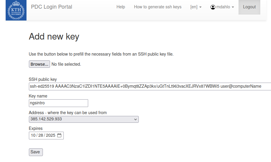Select the year 2025 in Expires date
This screenshot has height=162, width=271.
[x=50, y=136]
